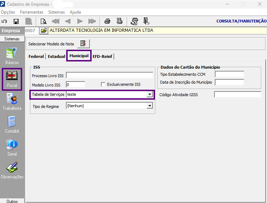Open company folder lookup icon
The width and height of the screenshot is (267, 203).
[x=44, y=31]
